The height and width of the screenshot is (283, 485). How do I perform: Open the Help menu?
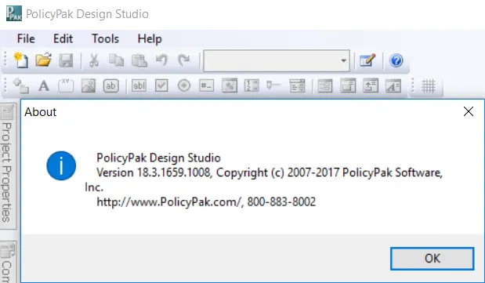[150, 38]
